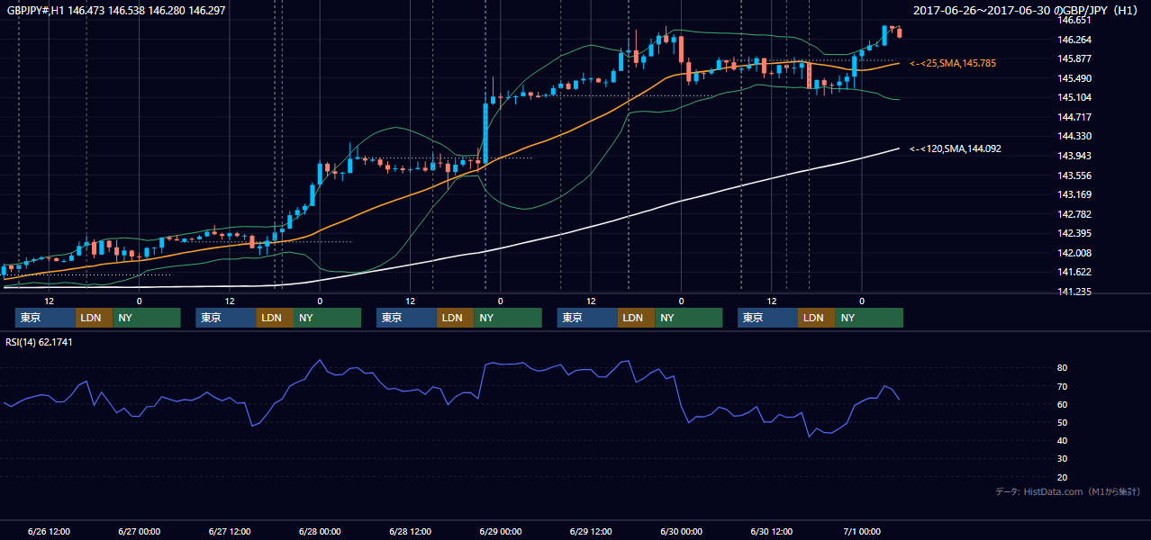Select the first 東京 session block
The height and width of the screenshot is (540, 1151).
45,318
